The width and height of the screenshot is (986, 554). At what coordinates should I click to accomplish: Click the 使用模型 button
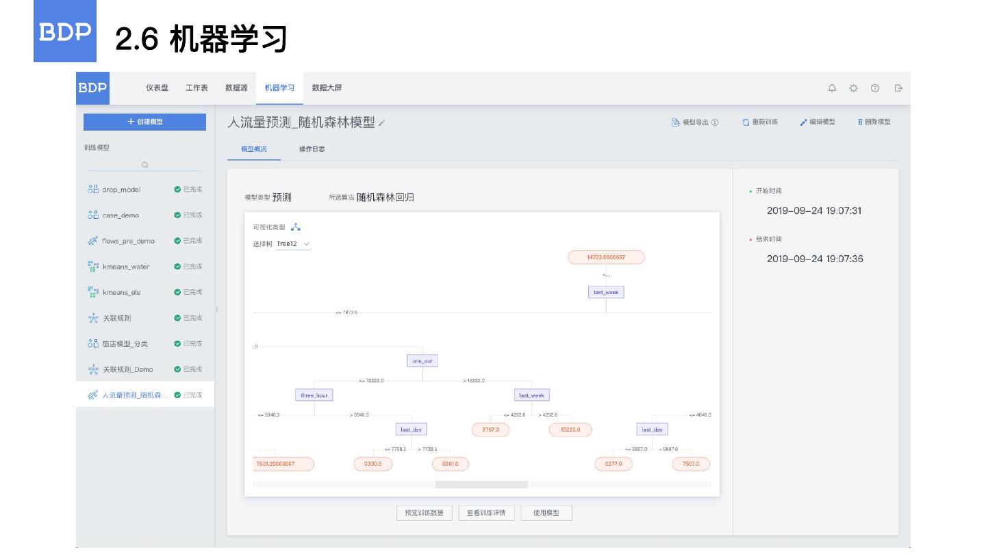tap(546, 513)
